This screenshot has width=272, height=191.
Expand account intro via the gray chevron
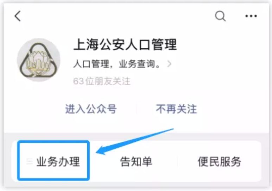coord(169,64)
